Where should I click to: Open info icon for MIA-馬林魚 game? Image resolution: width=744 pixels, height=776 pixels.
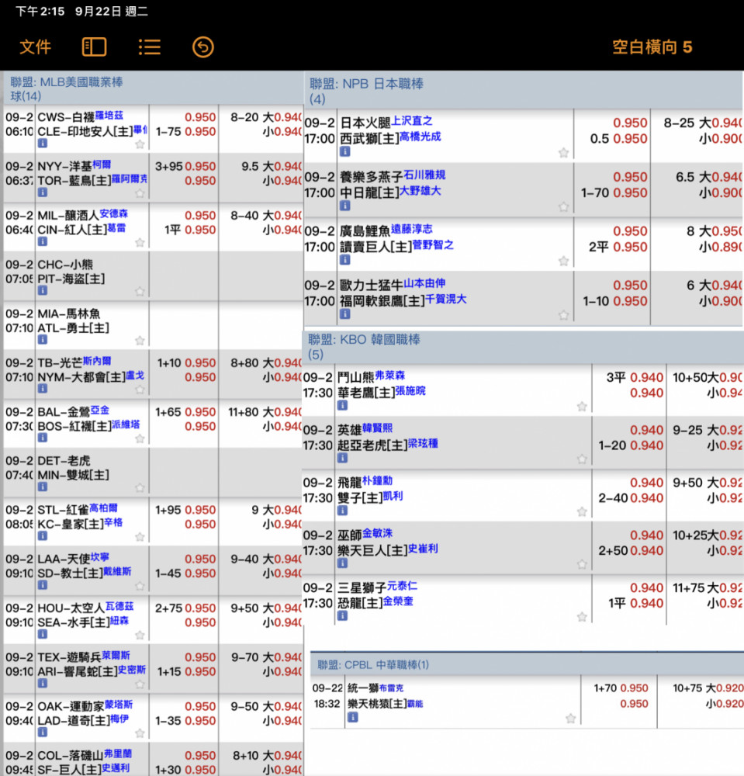tap(43, 340)
